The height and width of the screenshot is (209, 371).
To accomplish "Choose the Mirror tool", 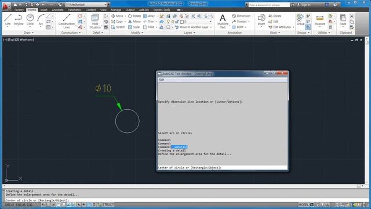I will coord(134,21).
